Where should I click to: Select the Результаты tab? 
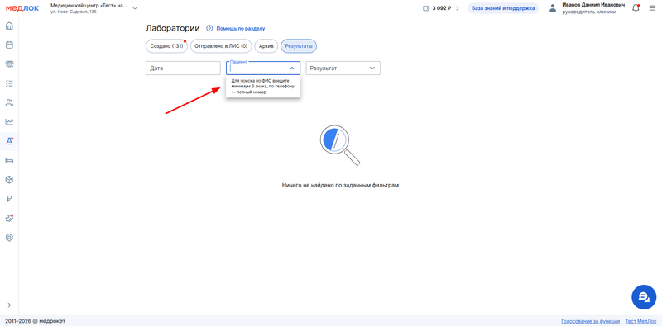coord(299,46)
